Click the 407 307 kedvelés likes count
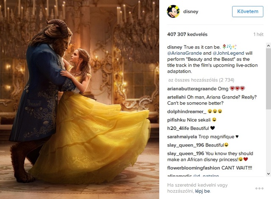This screenshot has height=199, width=271. [x=187, y=34]
